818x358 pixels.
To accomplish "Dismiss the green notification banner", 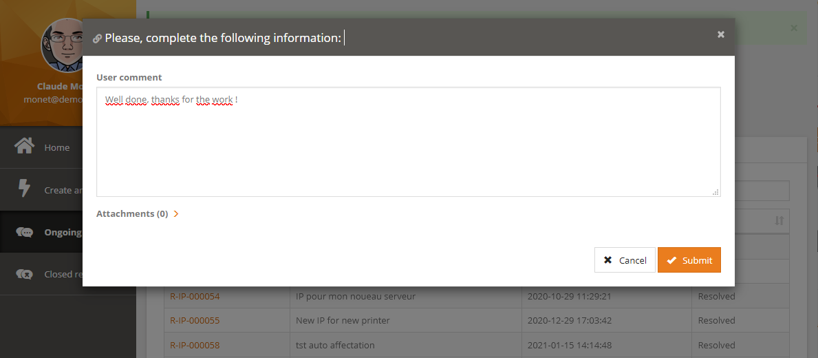I will (x=794, y=28).
